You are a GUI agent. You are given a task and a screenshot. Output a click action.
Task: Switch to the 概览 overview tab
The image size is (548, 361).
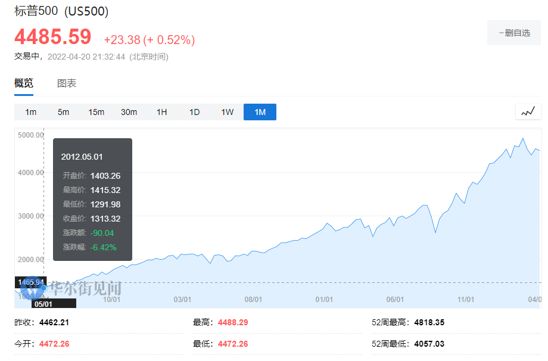click(24, 83)
